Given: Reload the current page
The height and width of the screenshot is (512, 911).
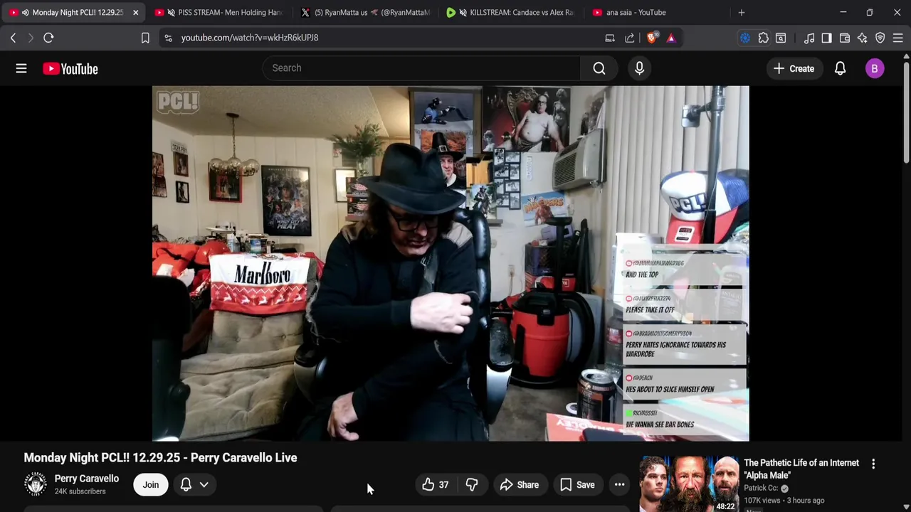Looking at the screenshot, I should point(48,38).
